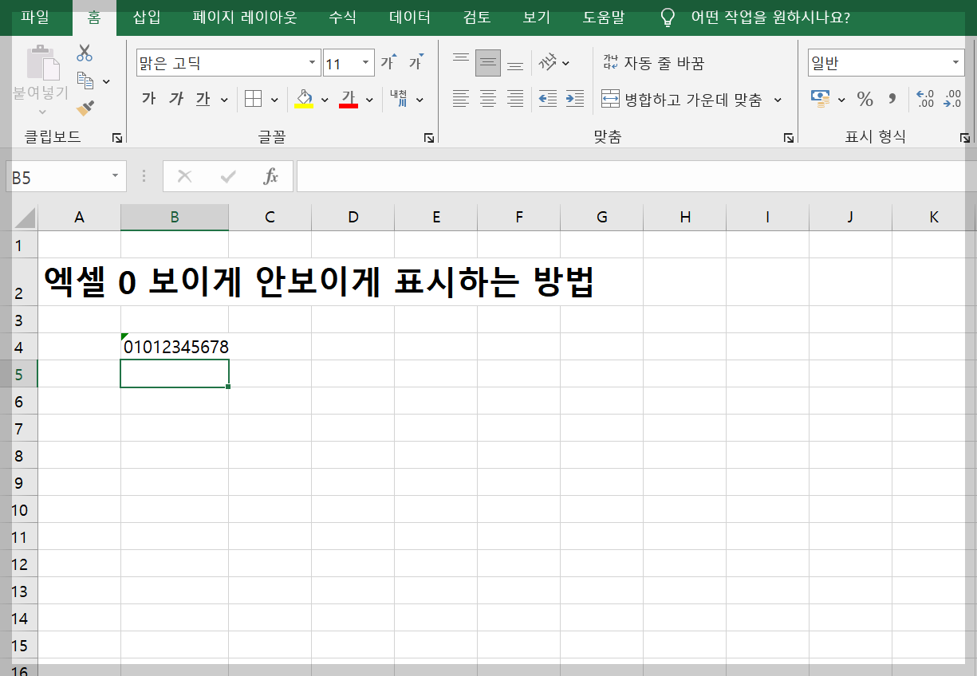The height and width of the screenshot is (676, 977).
Task: Align text left icon
Action: click(x=460, y=99)
